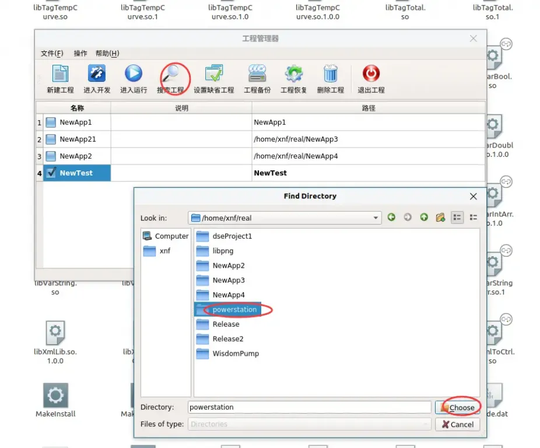Viewport: 540px width, 448px height.
Task: Select xnf folder in the sidebar
Action: [157, 251]
